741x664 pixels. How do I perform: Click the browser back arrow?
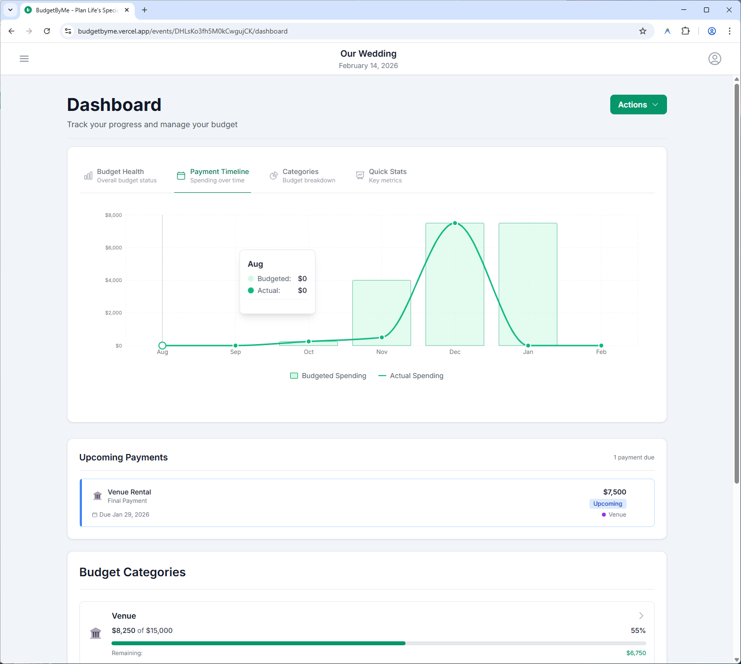(12, 31)
